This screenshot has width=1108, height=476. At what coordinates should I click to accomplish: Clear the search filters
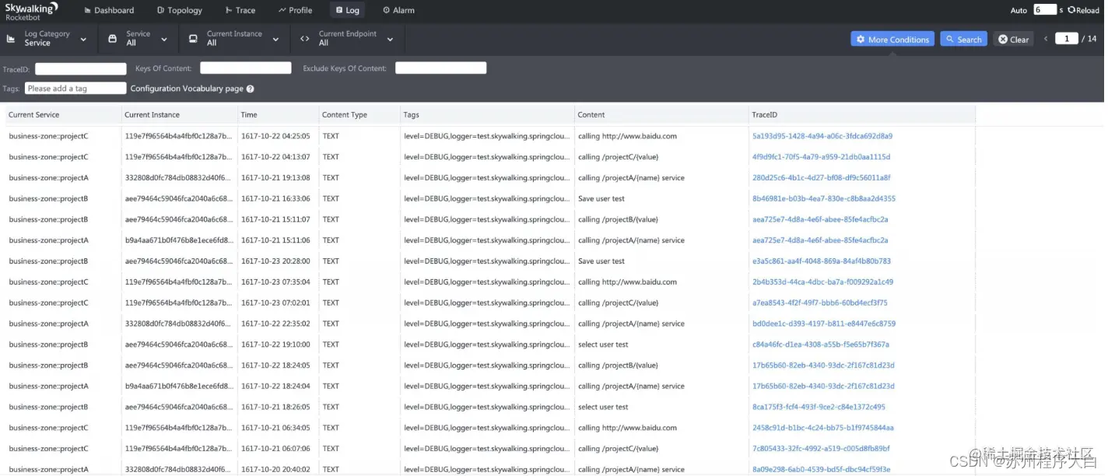pyautogui.click(x=1013, y=40)
